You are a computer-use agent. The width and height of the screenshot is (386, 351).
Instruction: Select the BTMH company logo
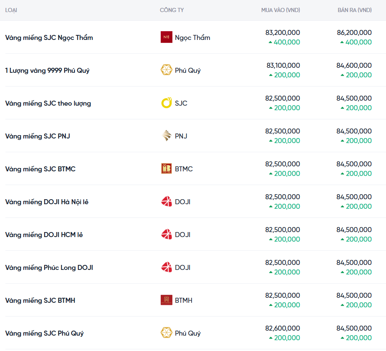(x=166, y=300)
